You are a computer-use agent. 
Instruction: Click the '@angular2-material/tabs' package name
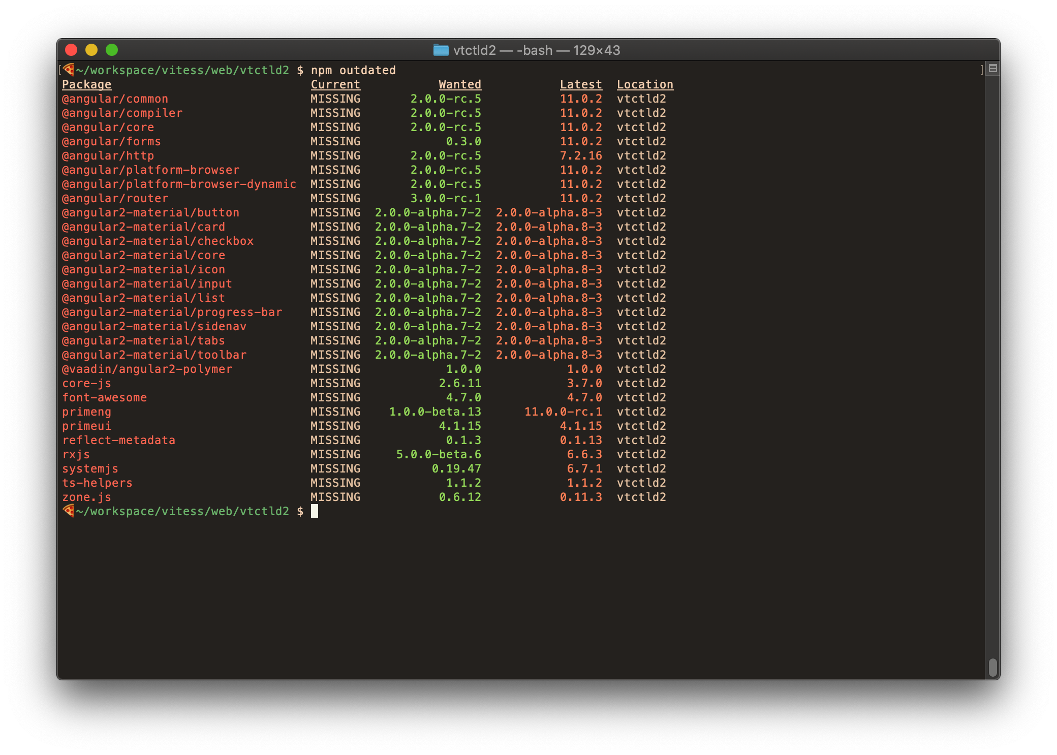(x=144, y=340)
